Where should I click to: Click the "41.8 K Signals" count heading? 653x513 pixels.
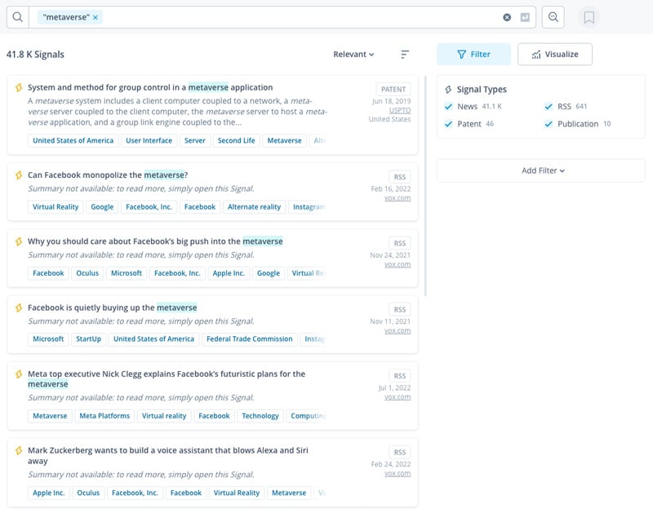pyautogui.click(x=35, y=55)
